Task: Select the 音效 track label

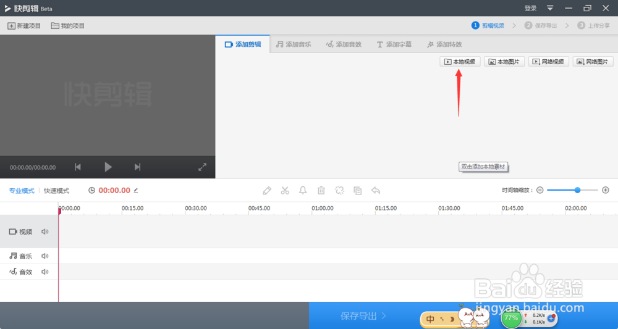Action: (21, 272)
